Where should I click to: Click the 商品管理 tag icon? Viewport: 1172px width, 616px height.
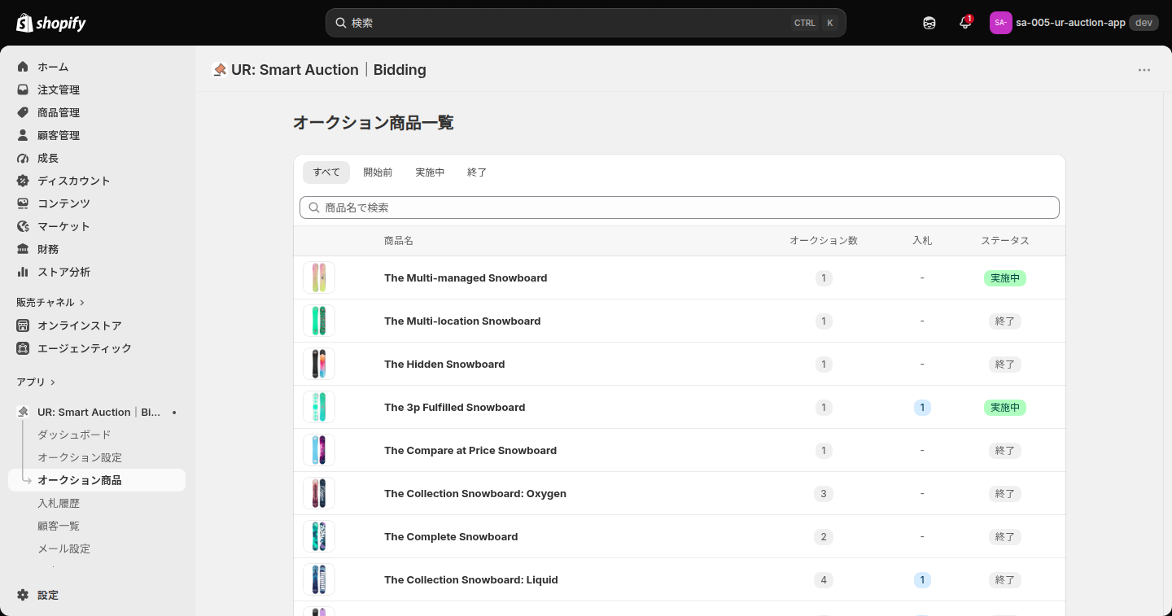pyautogui.click(x=23, y=112)
